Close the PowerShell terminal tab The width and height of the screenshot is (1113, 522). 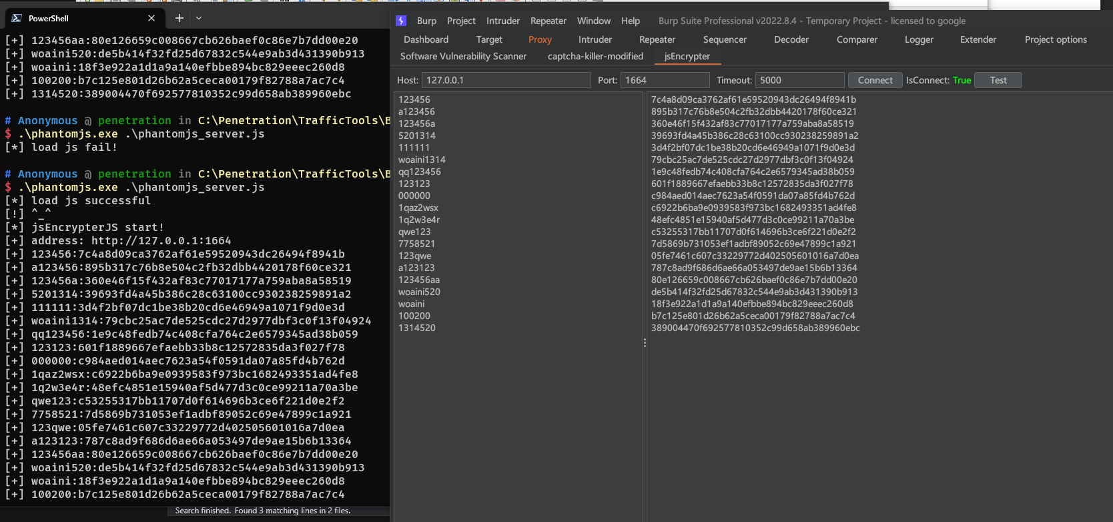(151, 18)
